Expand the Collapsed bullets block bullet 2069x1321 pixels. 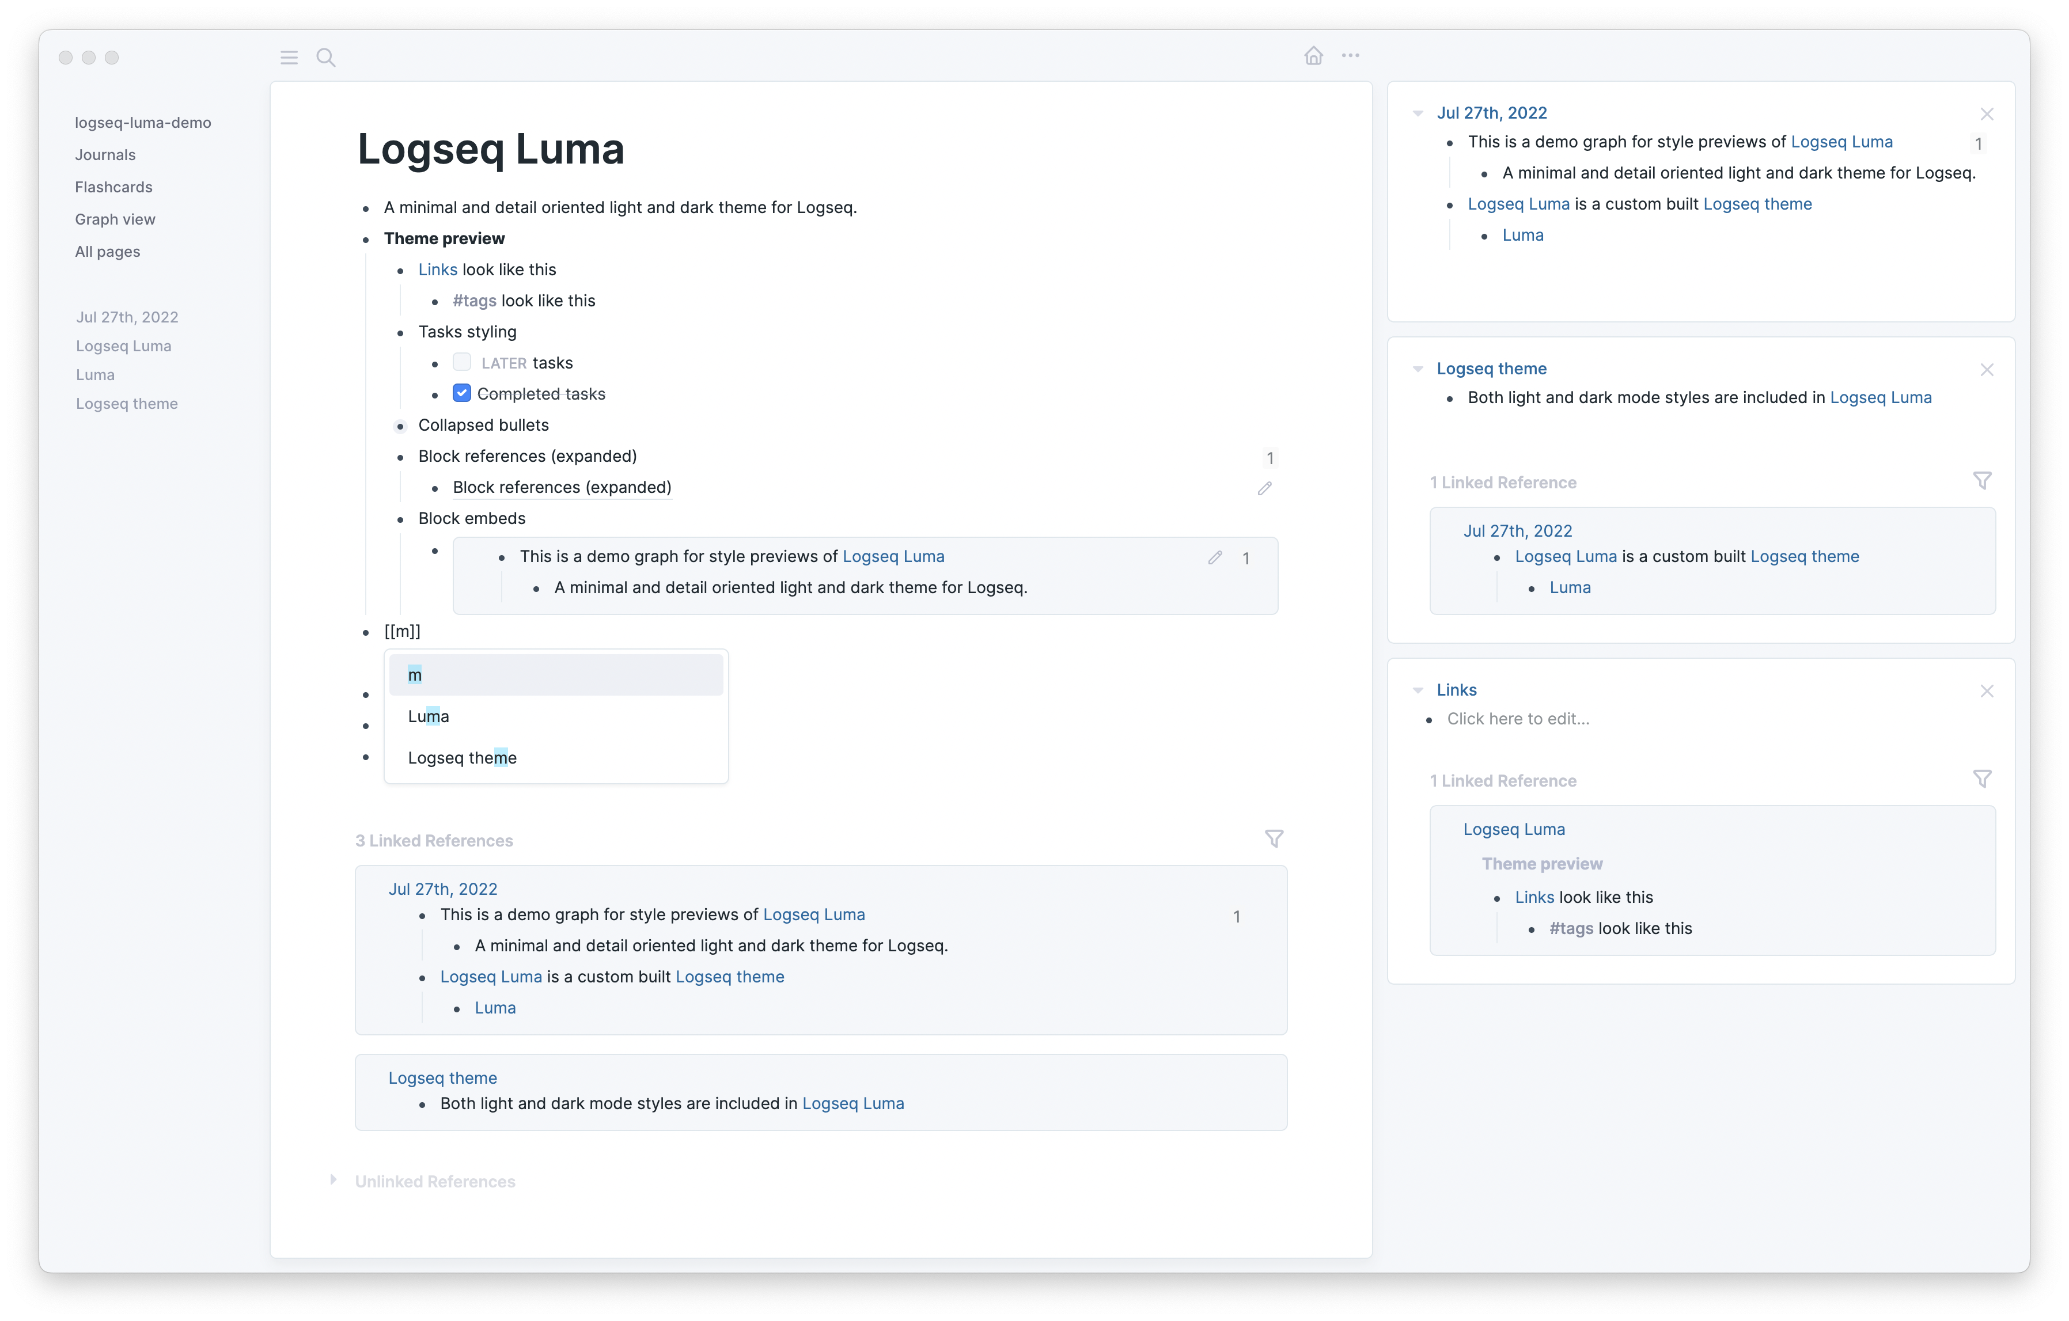coord(400,426)
